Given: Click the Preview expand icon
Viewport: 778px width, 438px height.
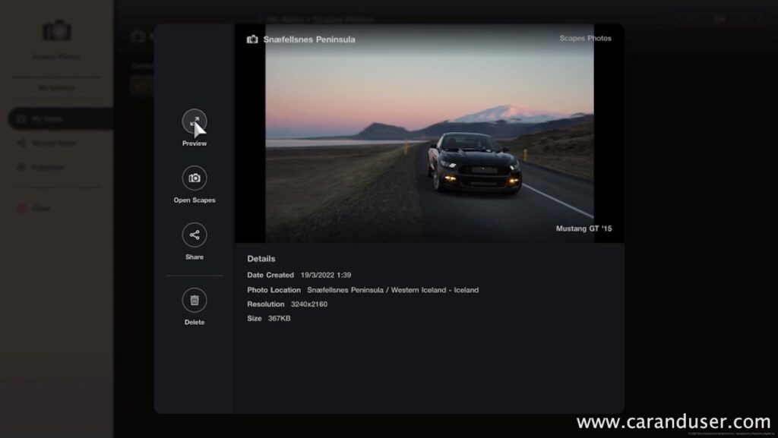Looking at the screenshot, I should tap(194, 121).
